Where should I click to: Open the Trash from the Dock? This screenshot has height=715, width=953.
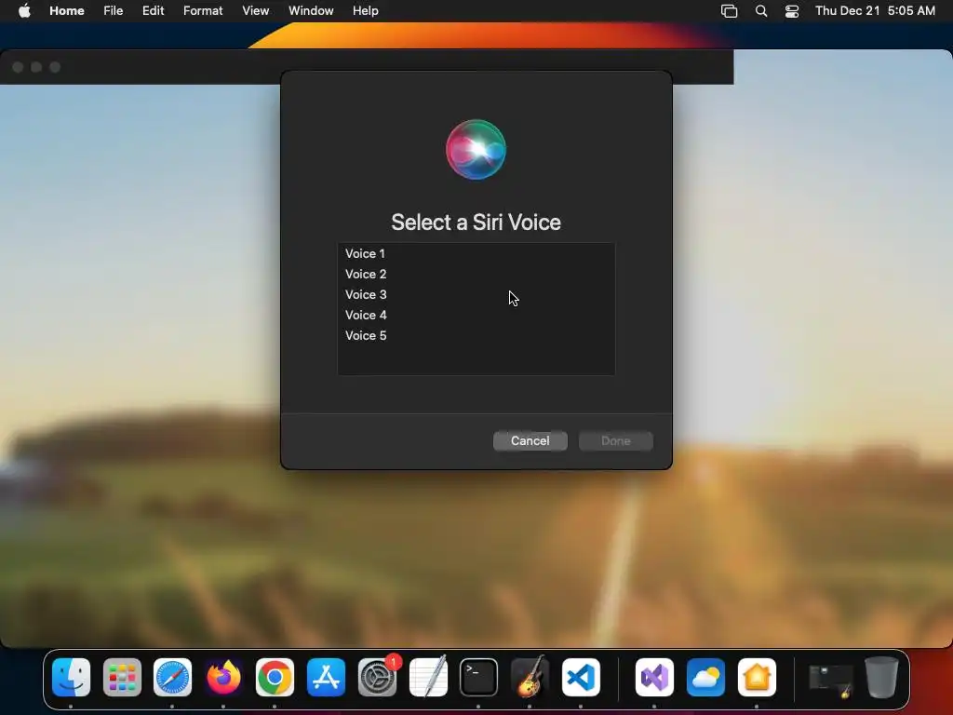882,678
